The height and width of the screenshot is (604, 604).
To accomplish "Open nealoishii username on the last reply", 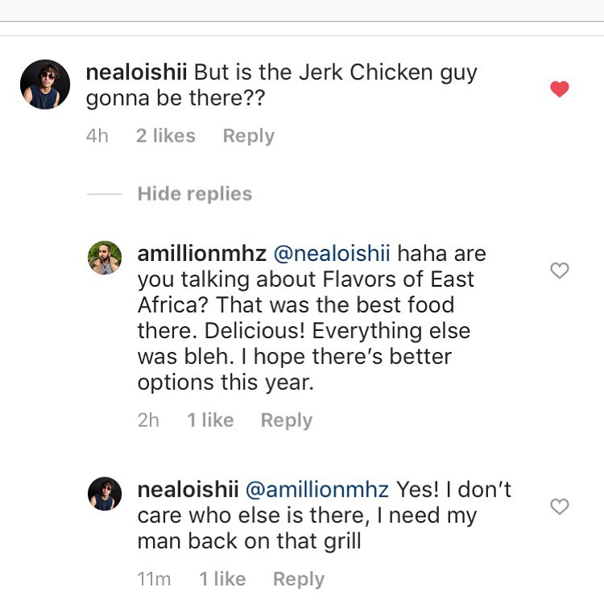I will [x=189, y=490].
